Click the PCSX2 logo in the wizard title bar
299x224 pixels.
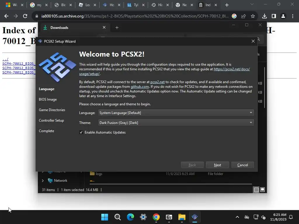tap(40, 41)
